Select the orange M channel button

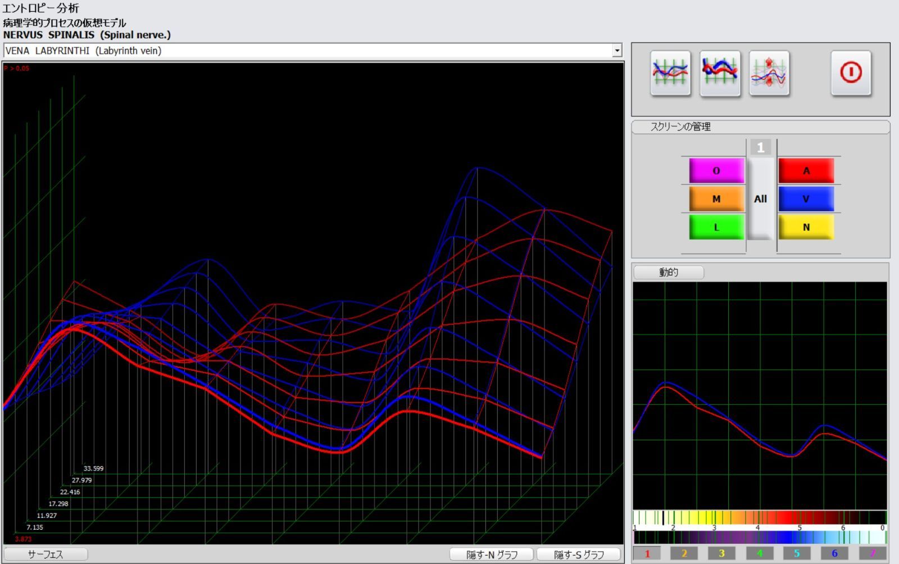(x=716, y=199)
